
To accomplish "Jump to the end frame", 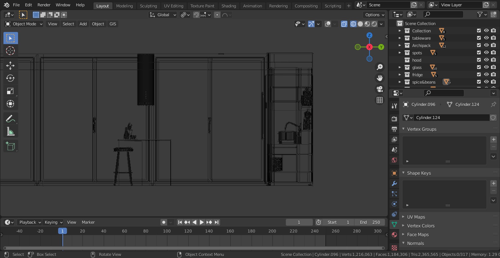I will (217, 222).
